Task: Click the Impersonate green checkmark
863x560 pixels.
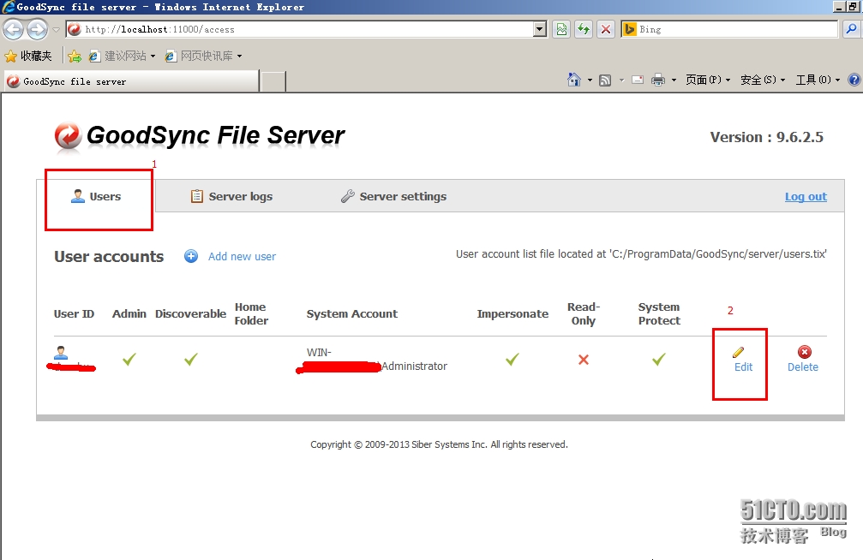Action: click(512, 360)
